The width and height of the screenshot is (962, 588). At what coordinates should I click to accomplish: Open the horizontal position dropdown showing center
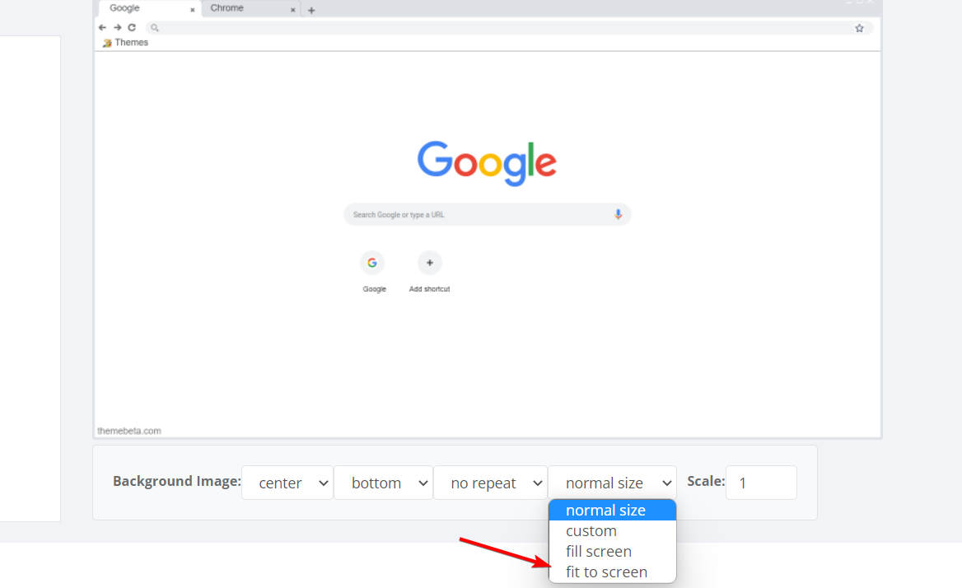click(287, 483)
